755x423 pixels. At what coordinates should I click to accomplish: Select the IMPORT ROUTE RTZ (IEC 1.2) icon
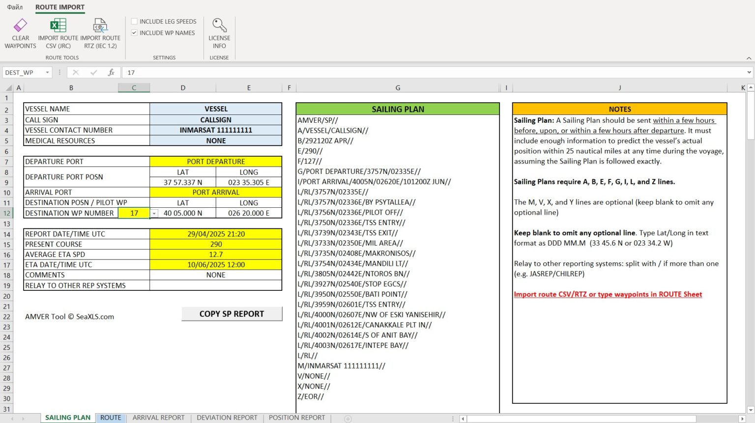point(100,25)
